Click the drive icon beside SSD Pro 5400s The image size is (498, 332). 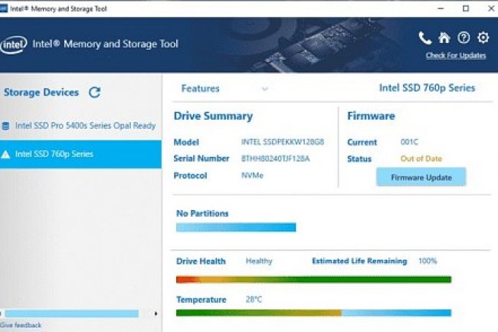tap(5, 126)
